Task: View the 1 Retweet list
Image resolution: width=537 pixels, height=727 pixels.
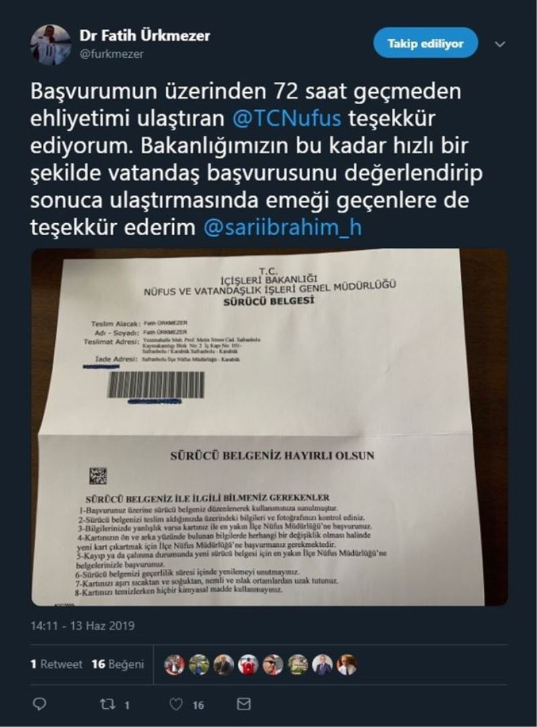Action: pyautogui.click(x=56, y=665)
